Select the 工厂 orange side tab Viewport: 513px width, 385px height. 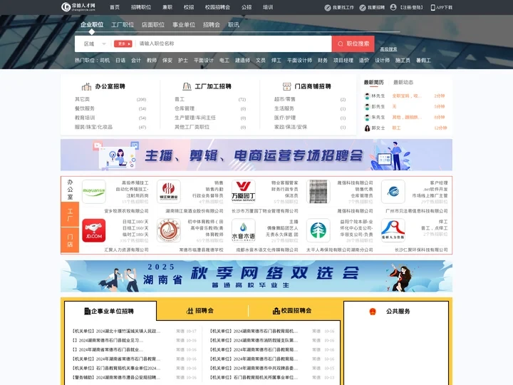(x=70, y=215)
